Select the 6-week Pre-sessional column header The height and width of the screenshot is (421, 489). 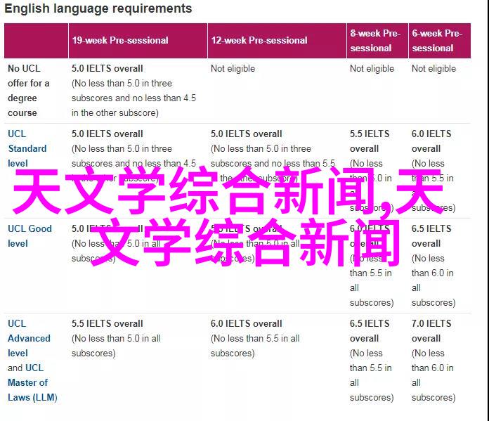click(x=439, y=41)
